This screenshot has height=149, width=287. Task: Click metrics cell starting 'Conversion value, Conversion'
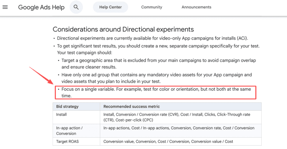[x=181, y=141]
